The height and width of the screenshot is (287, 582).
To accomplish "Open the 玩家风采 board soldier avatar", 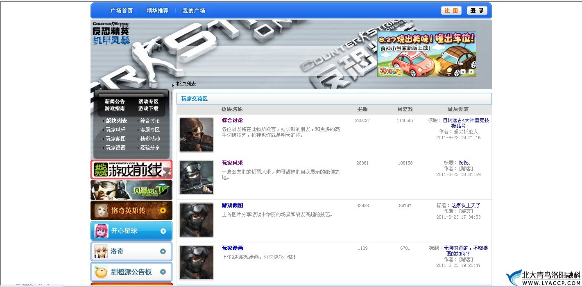I will [197, 178].
